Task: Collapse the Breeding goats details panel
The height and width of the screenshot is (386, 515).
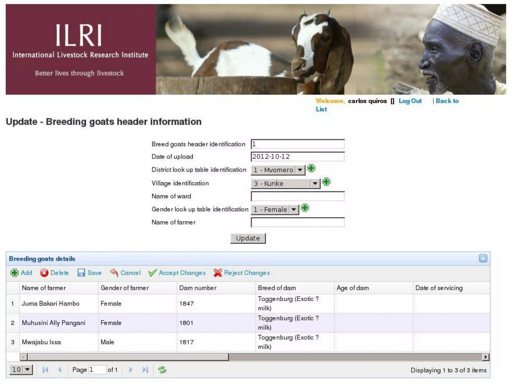Action: [483, 258]
